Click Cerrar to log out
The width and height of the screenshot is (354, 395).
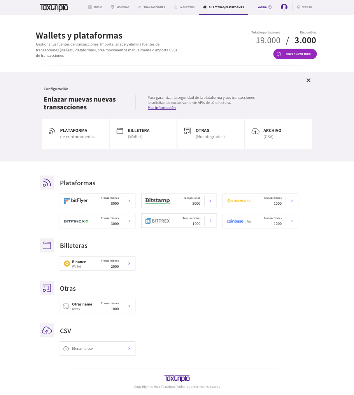[x=304, y=7]
